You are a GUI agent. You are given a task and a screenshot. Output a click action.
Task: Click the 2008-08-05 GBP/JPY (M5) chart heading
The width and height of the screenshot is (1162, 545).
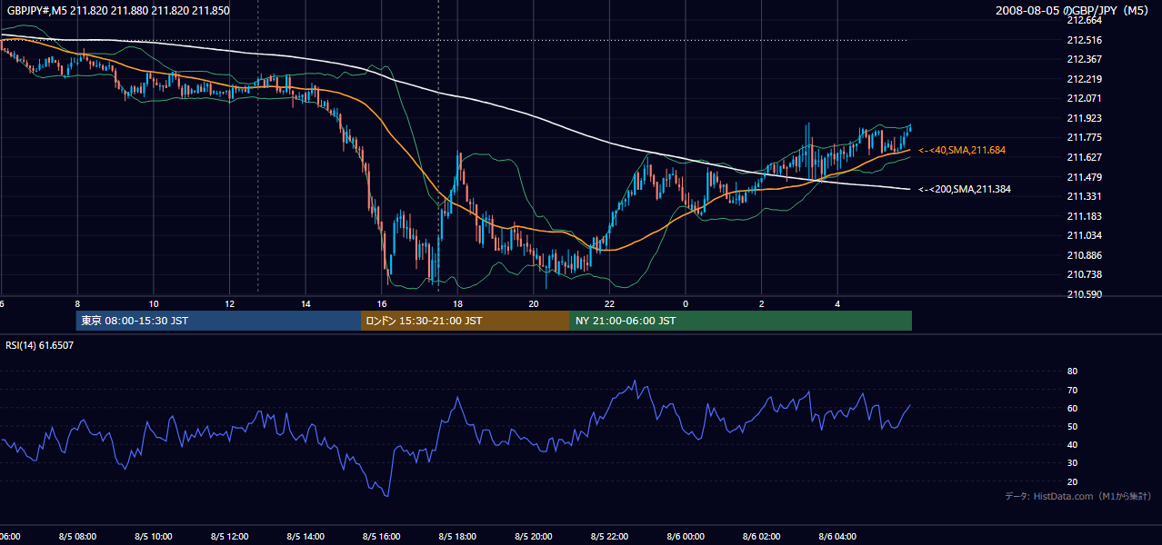(1074, 10)
